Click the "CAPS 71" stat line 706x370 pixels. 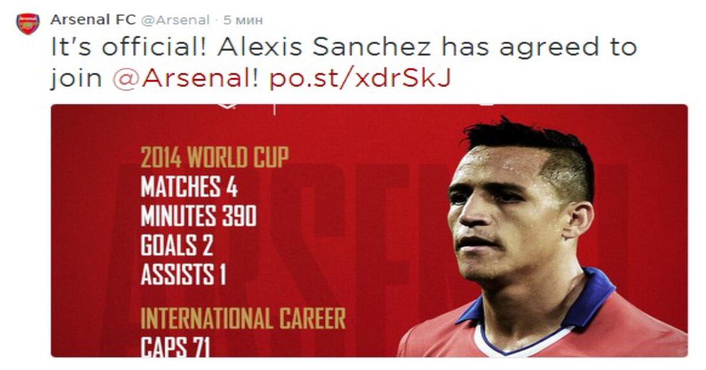175,347
